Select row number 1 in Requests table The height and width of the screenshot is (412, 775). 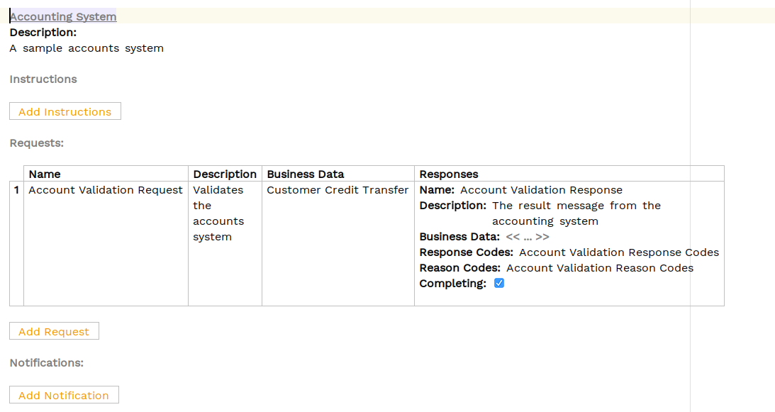[x=16, y=190]
